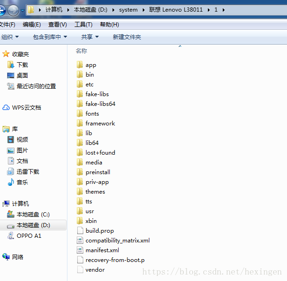The height and width of the screenshot is (281, 287).
Task: Click the vendor file icon
Action: click(80, 269)
